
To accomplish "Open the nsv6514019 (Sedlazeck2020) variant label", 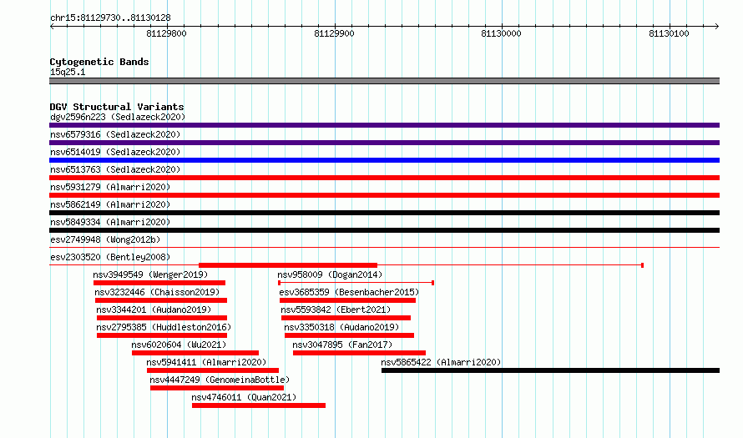I will pyautogui.click(x=115, y=152).
